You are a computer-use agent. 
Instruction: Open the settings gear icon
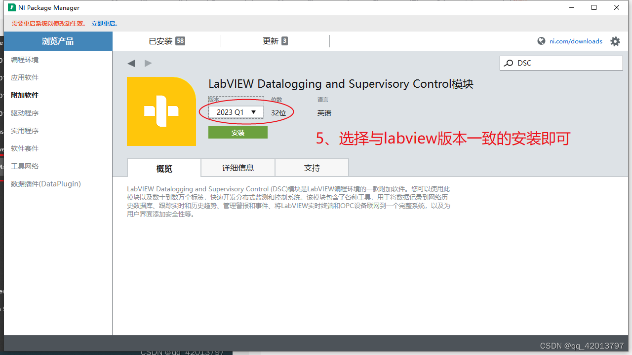(615, 41)
